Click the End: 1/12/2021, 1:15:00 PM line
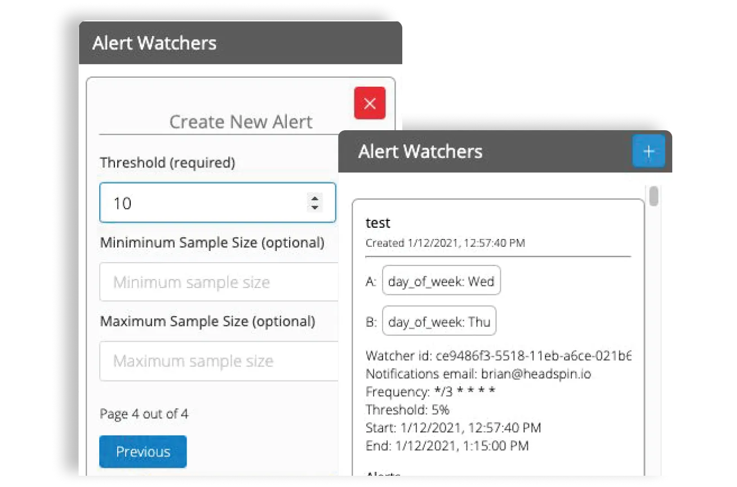Screen dimensions: 737x487 coord(447,445)
